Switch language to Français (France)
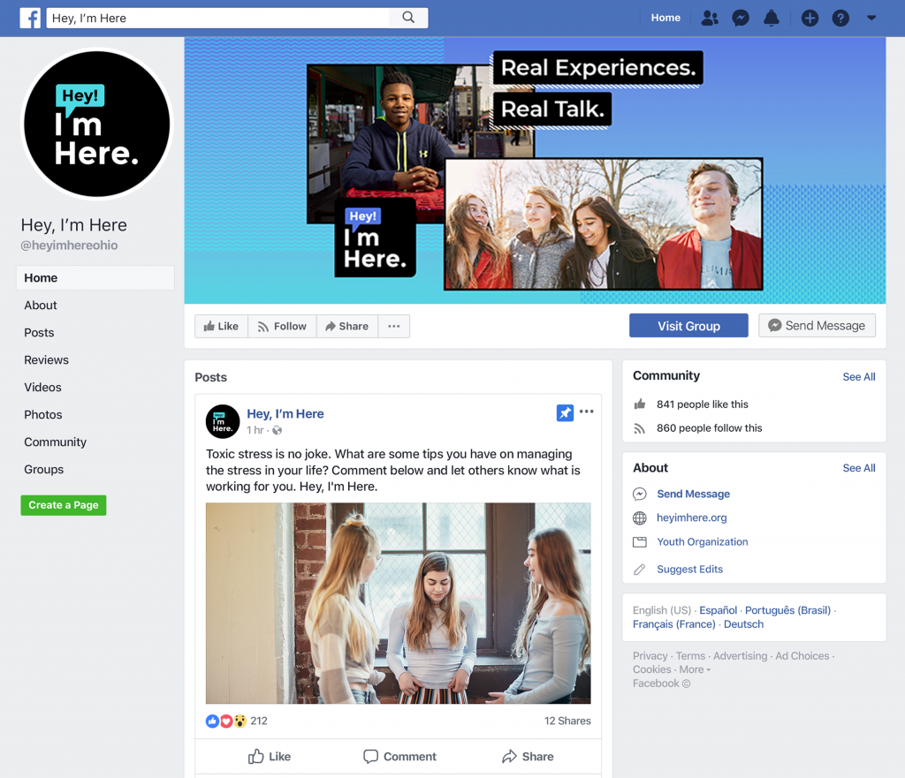The width and height of the screenshot is (905, 778). pyautogui.click(x=673, y=624)
